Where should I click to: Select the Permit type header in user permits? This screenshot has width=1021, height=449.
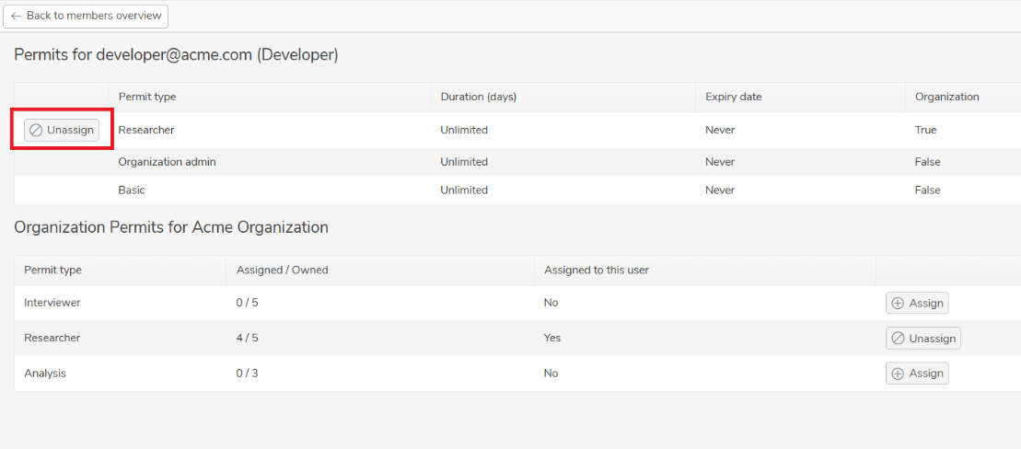pos(147,97)
